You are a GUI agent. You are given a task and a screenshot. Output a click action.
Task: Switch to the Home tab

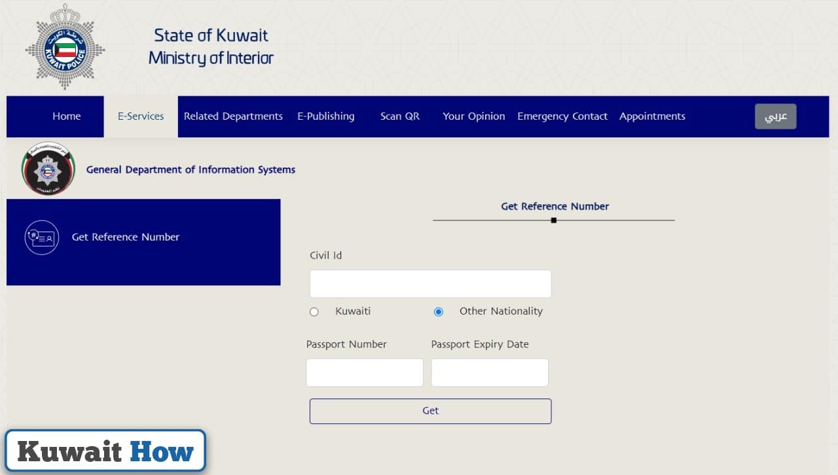(66, 116)
